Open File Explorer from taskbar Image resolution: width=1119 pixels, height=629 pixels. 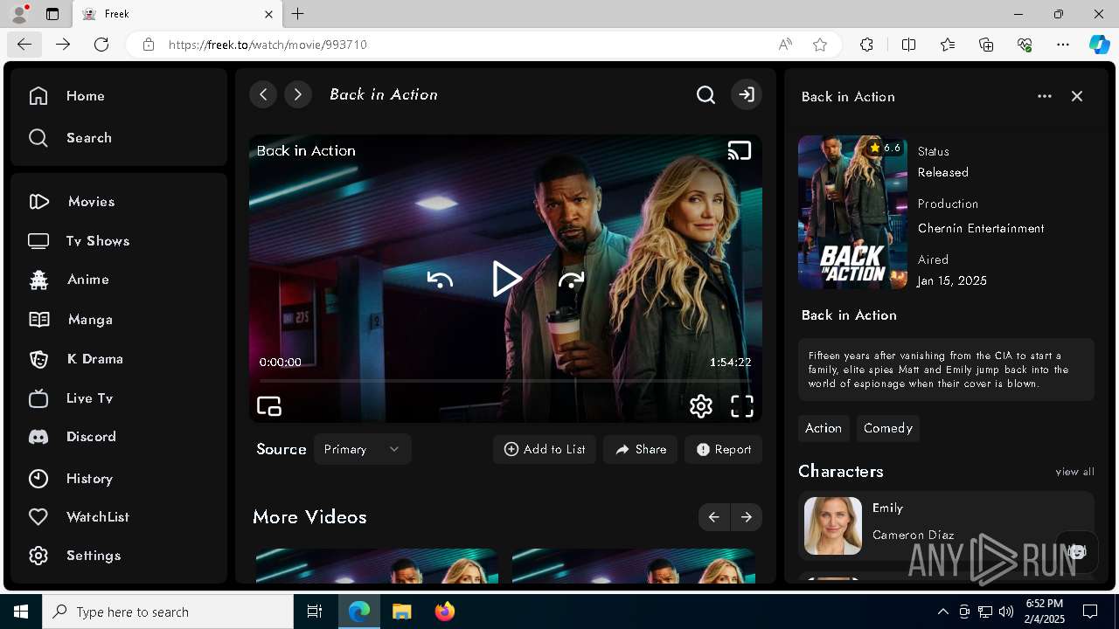tap(401, 612)
